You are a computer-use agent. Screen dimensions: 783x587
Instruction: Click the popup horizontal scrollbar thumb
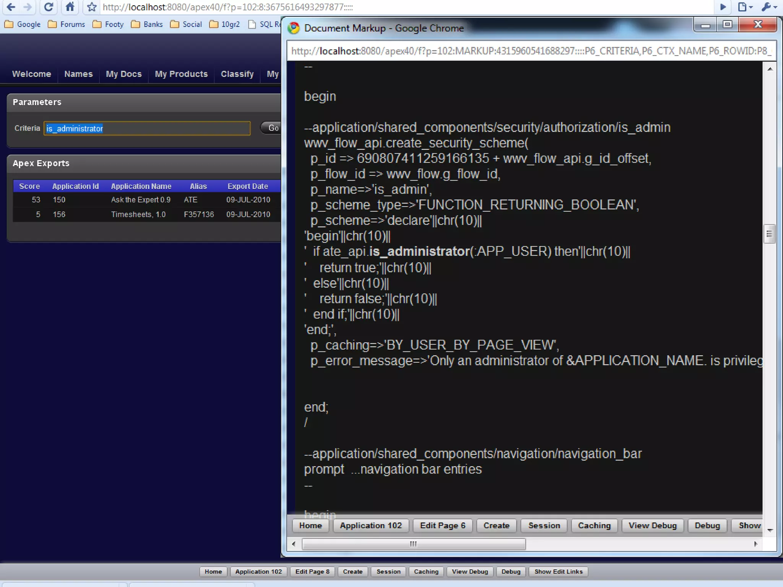click(413, 544)
